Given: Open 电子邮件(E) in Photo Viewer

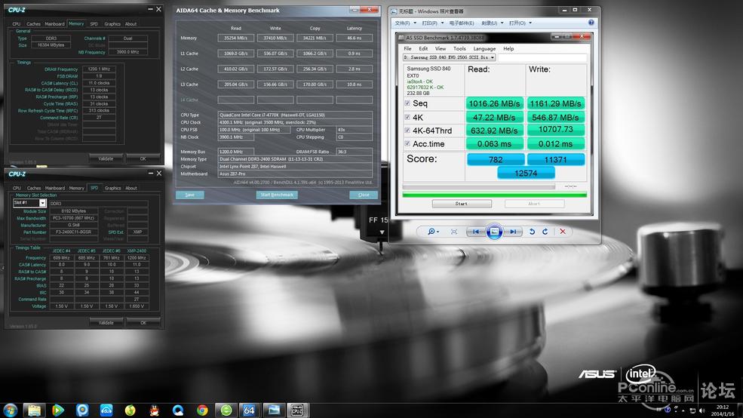Looking at the screenshot, I should (x=461, y=23).
